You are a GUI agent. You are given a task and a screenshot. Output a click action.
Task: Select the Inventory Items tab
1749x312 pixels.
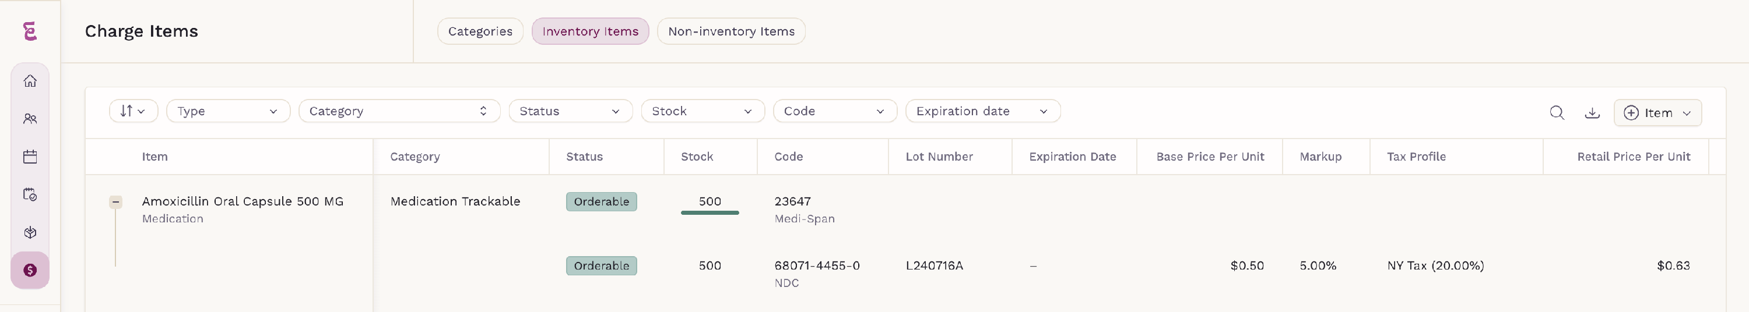(590, 31)
